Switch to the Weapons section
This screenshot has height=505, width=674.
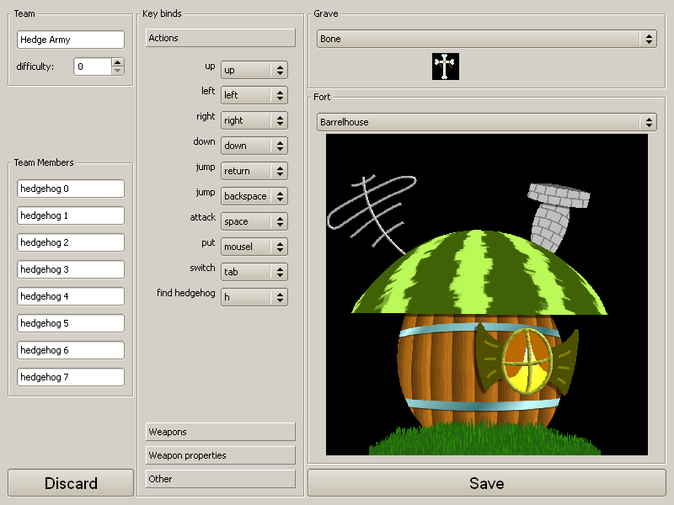pyautogui.click(x=220, y=432)
